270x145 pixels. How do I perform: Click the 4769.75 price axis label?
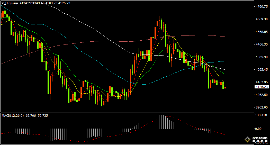[262, 7]
